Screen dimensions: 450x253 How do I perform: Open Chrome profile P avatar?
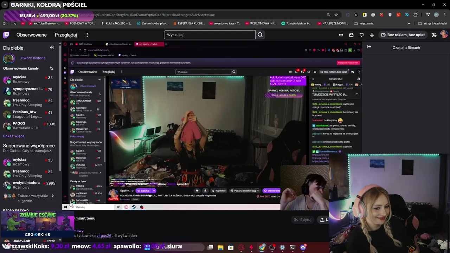(436, 15)
